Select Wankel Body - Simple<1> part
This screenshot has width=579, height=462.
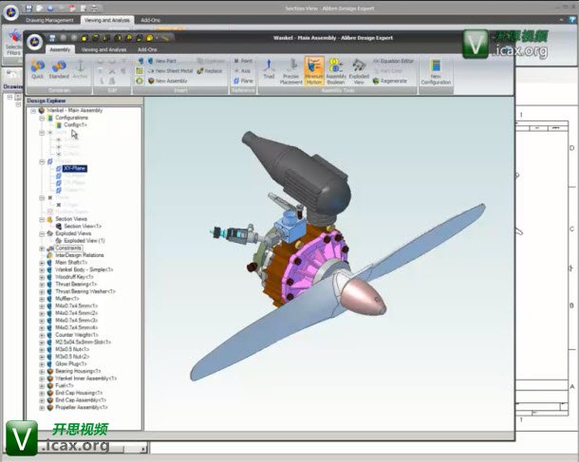tap(84, 269)
